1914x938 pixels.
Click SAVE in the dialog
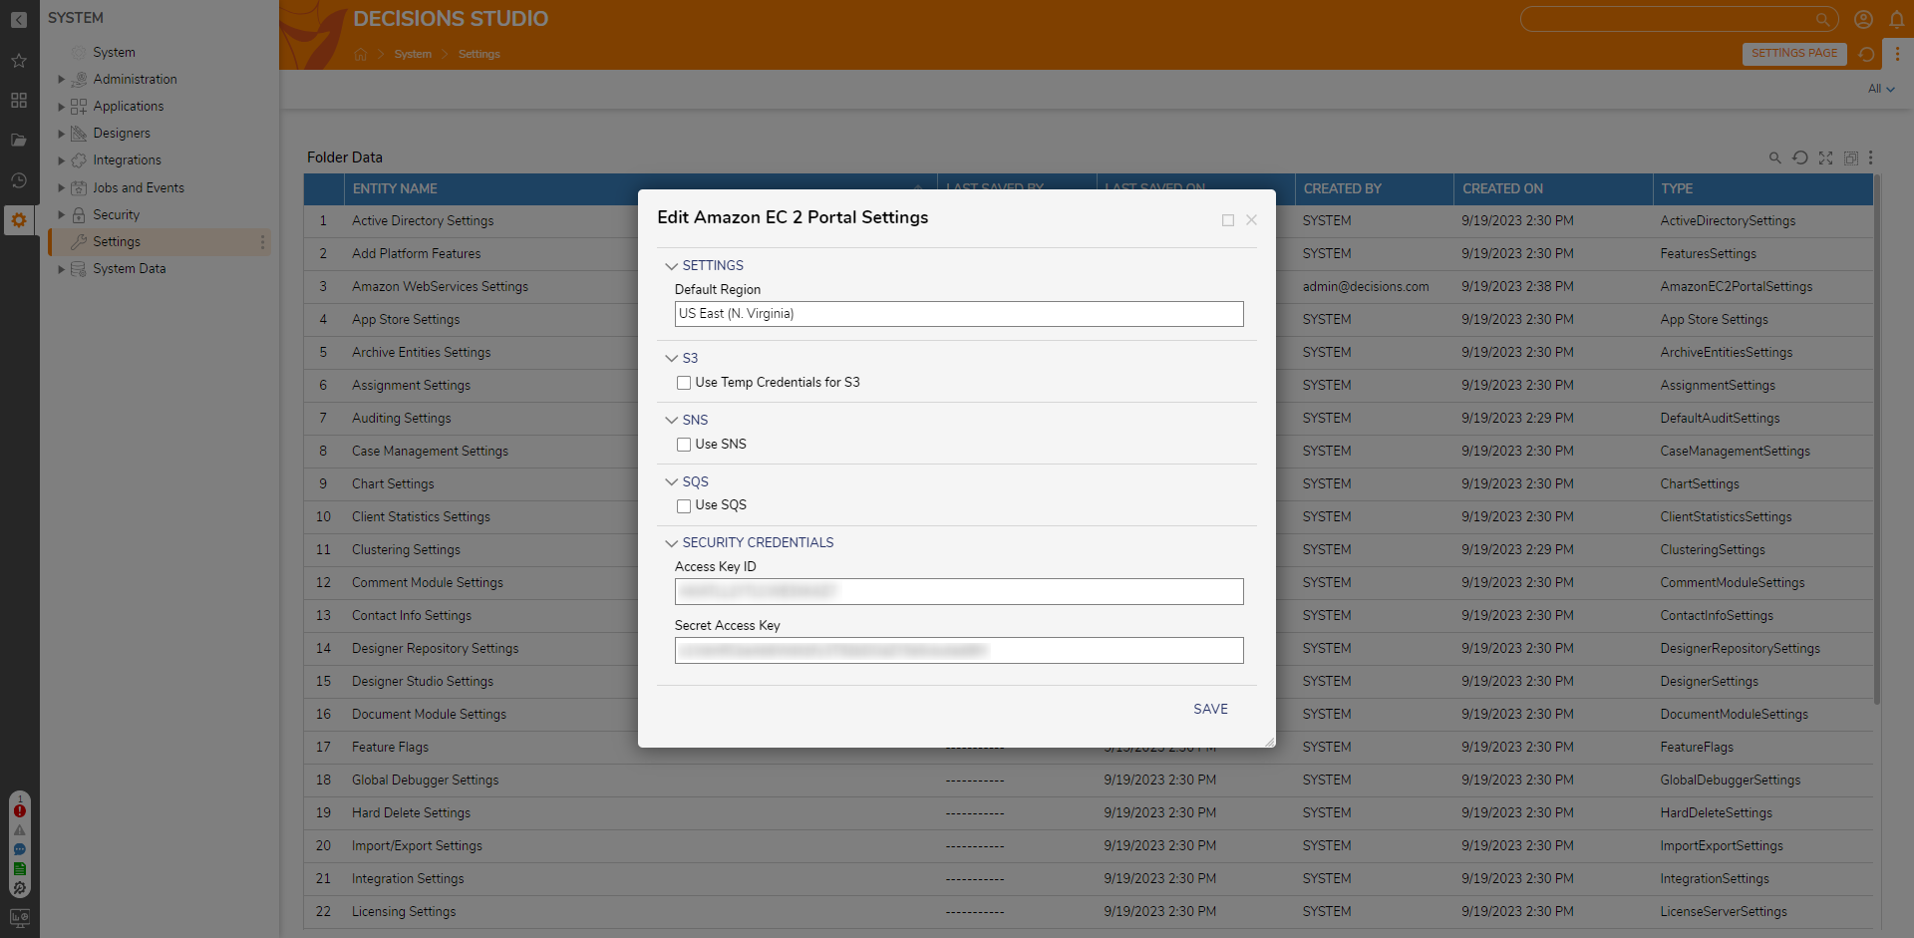(x=1210, y=709)
